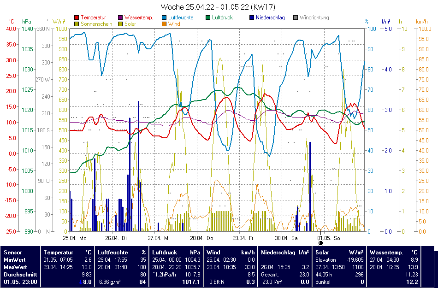Viewport: 438px width, 288px height.
Task: Click the Sonnenschein legend color swatch
Action: click(x=77, y=24)
